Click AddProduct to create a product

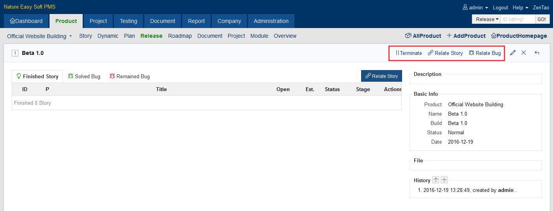coord(466,36)
